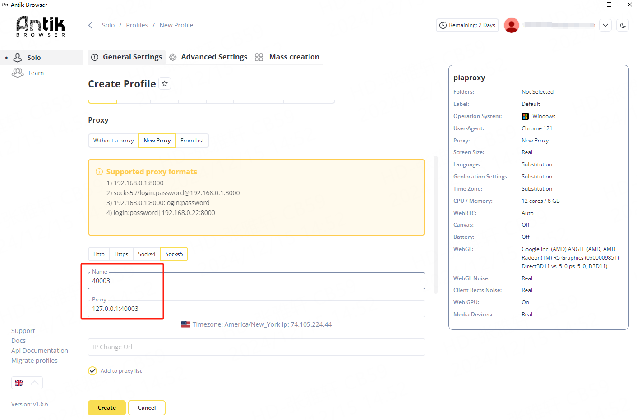
Task: Open the Mass creation tab
Action: [294, 57]
